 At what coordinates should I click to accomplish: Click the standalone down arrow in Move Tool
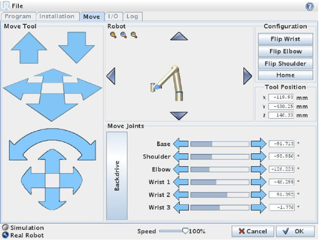coord(76,47)
